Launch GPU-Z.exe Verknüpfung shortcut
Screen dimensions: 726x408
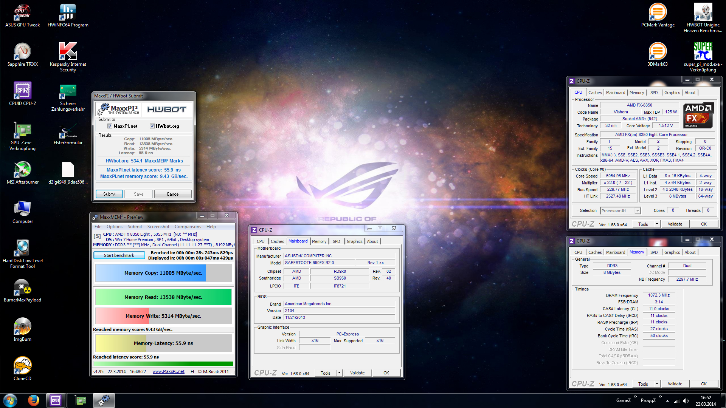(x=23, y=136)
